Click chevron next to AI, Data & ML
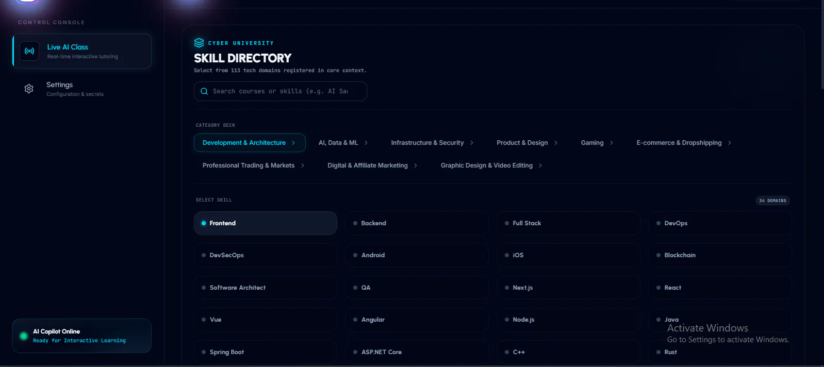Screen dimensions: 824x367 point(366,143)
